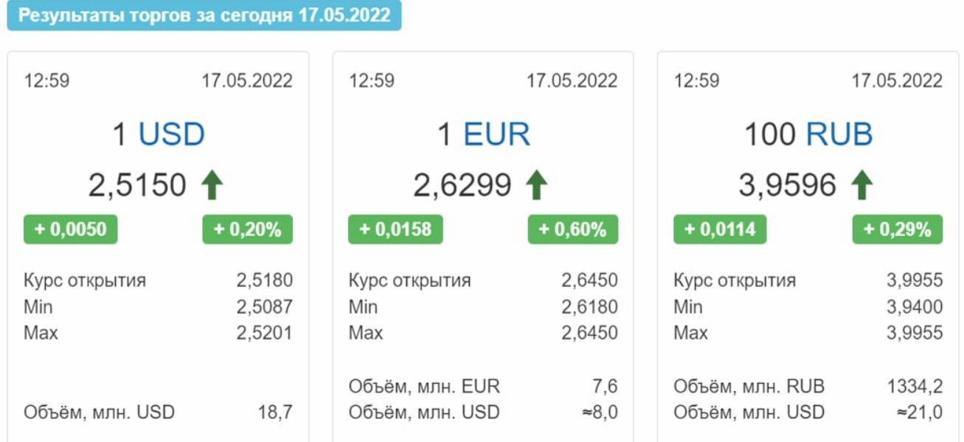964x442 pixels.
Task: Click the green up arrow beside 3,9596
Action: click(x=862, y=184)
